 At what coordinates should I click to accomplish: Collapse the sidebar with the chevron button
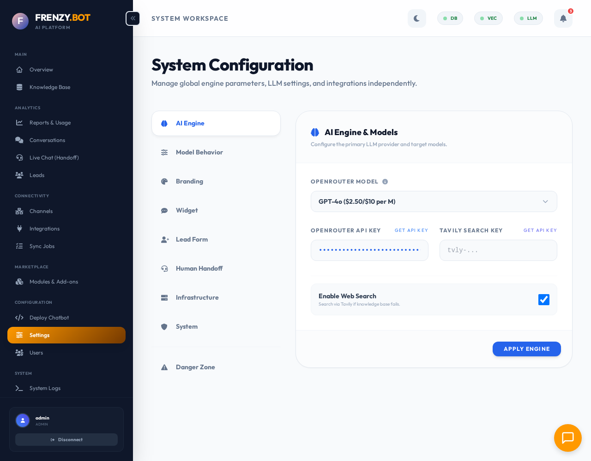(133, 18)
